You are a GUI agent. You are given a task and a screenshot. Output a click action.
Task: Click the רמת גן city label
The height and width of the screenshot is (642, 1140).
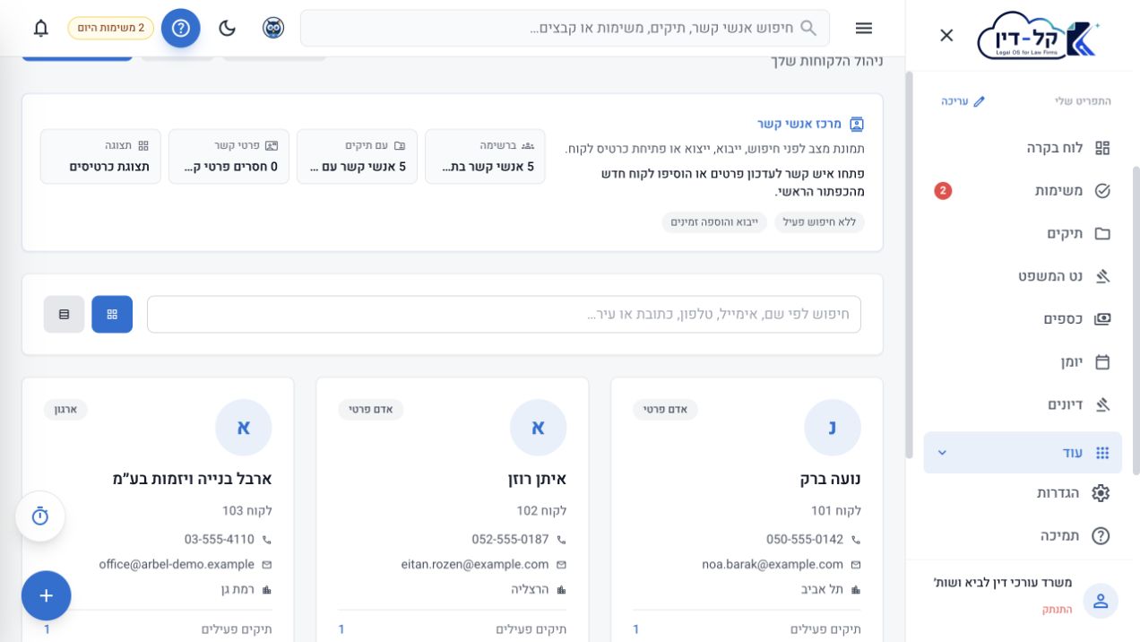click(238, 590)
